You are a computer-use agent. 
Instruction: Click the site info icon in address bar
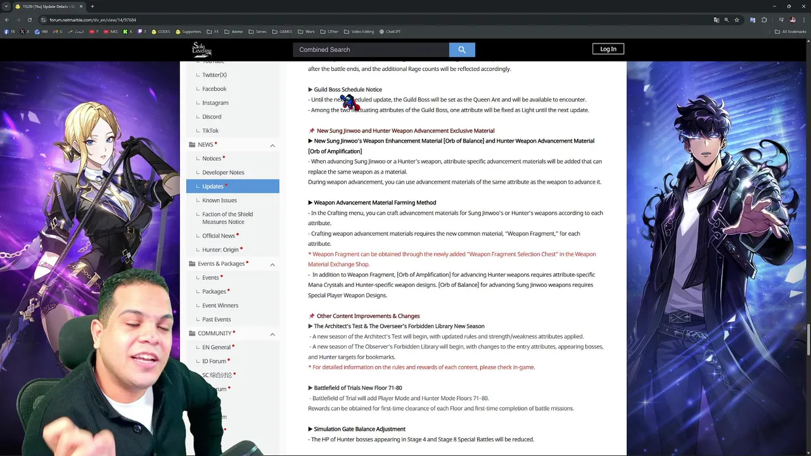pyautogui.click(x=43, y=20)
